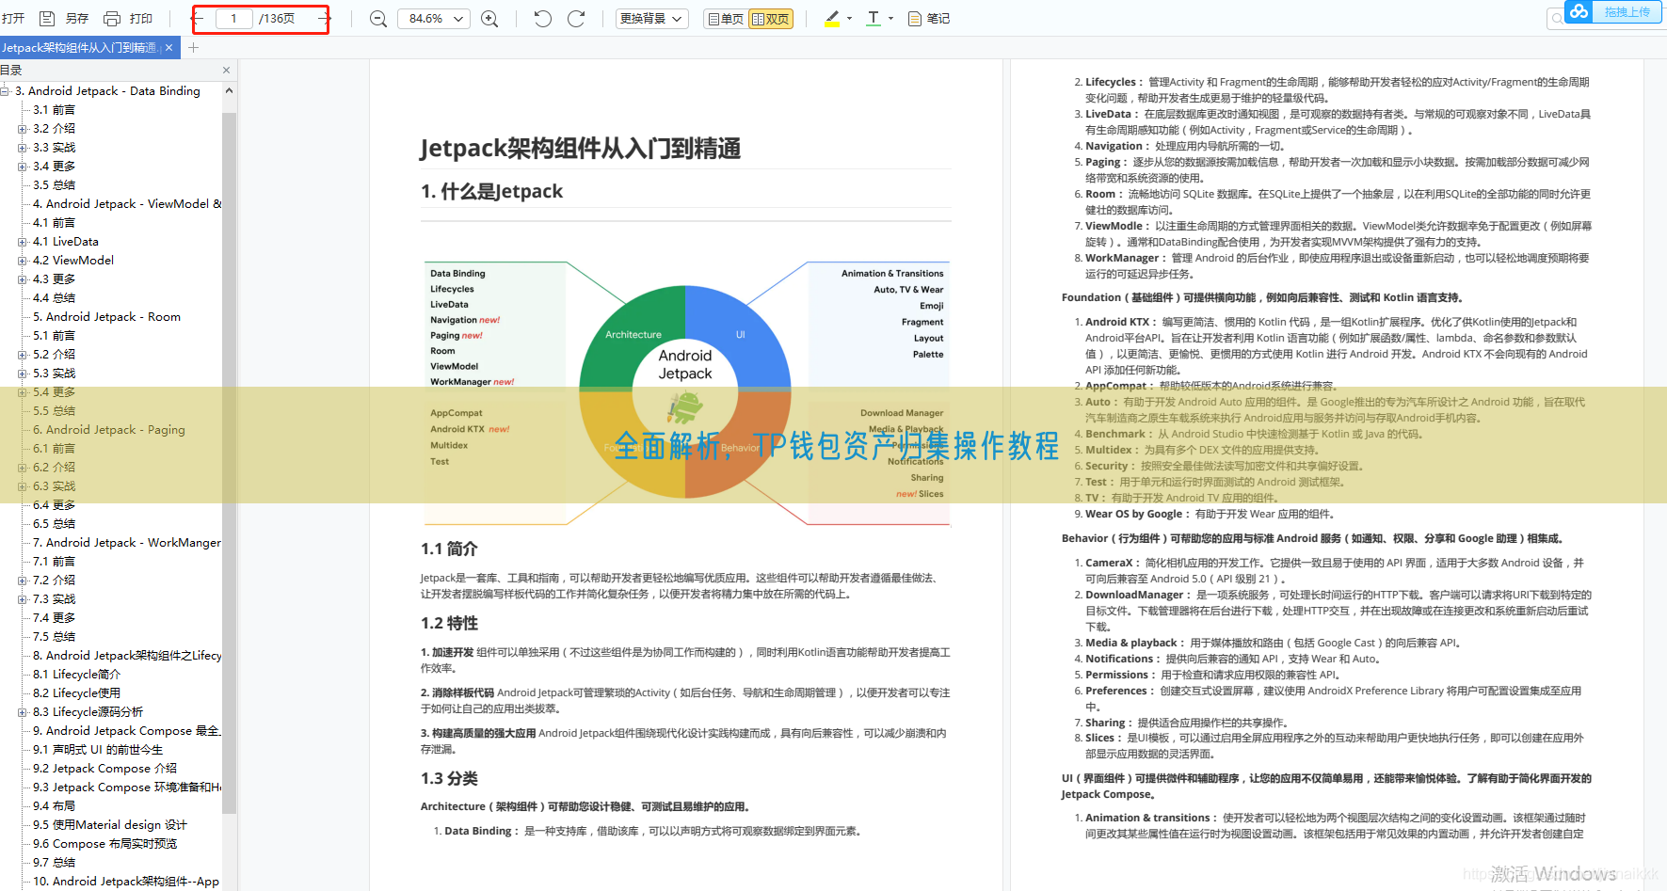Go to previous page arrow
The image size is (1667, 891).
[199, 18]
